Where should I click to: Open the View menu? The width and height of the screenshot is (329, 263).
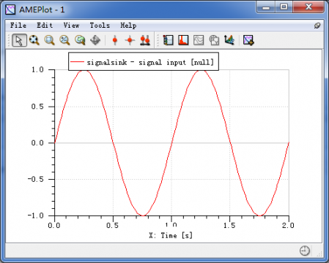click(71, 26)
